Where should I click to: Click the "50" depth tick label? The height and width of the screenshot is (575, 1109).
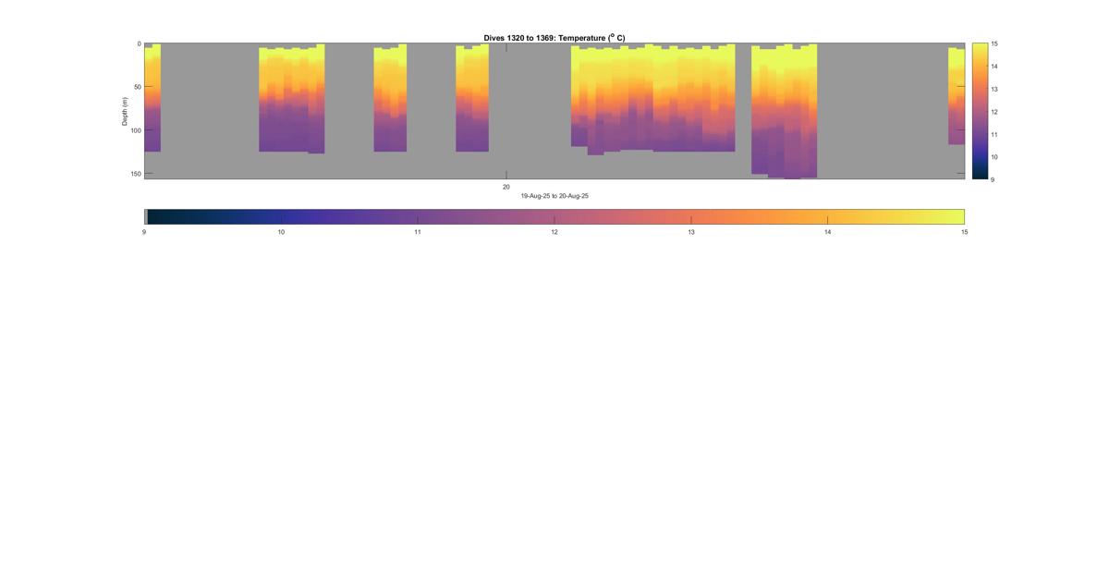[x=137, y=87]
